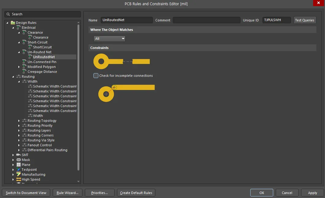Expand the SMT branch

tap(13, 155)
